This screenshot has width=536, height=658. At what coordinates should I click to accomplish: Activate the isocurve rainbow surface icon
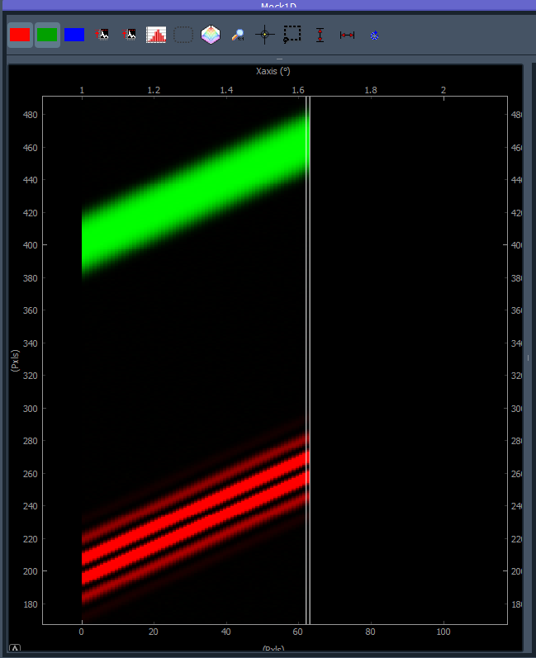tap(211, 35)
